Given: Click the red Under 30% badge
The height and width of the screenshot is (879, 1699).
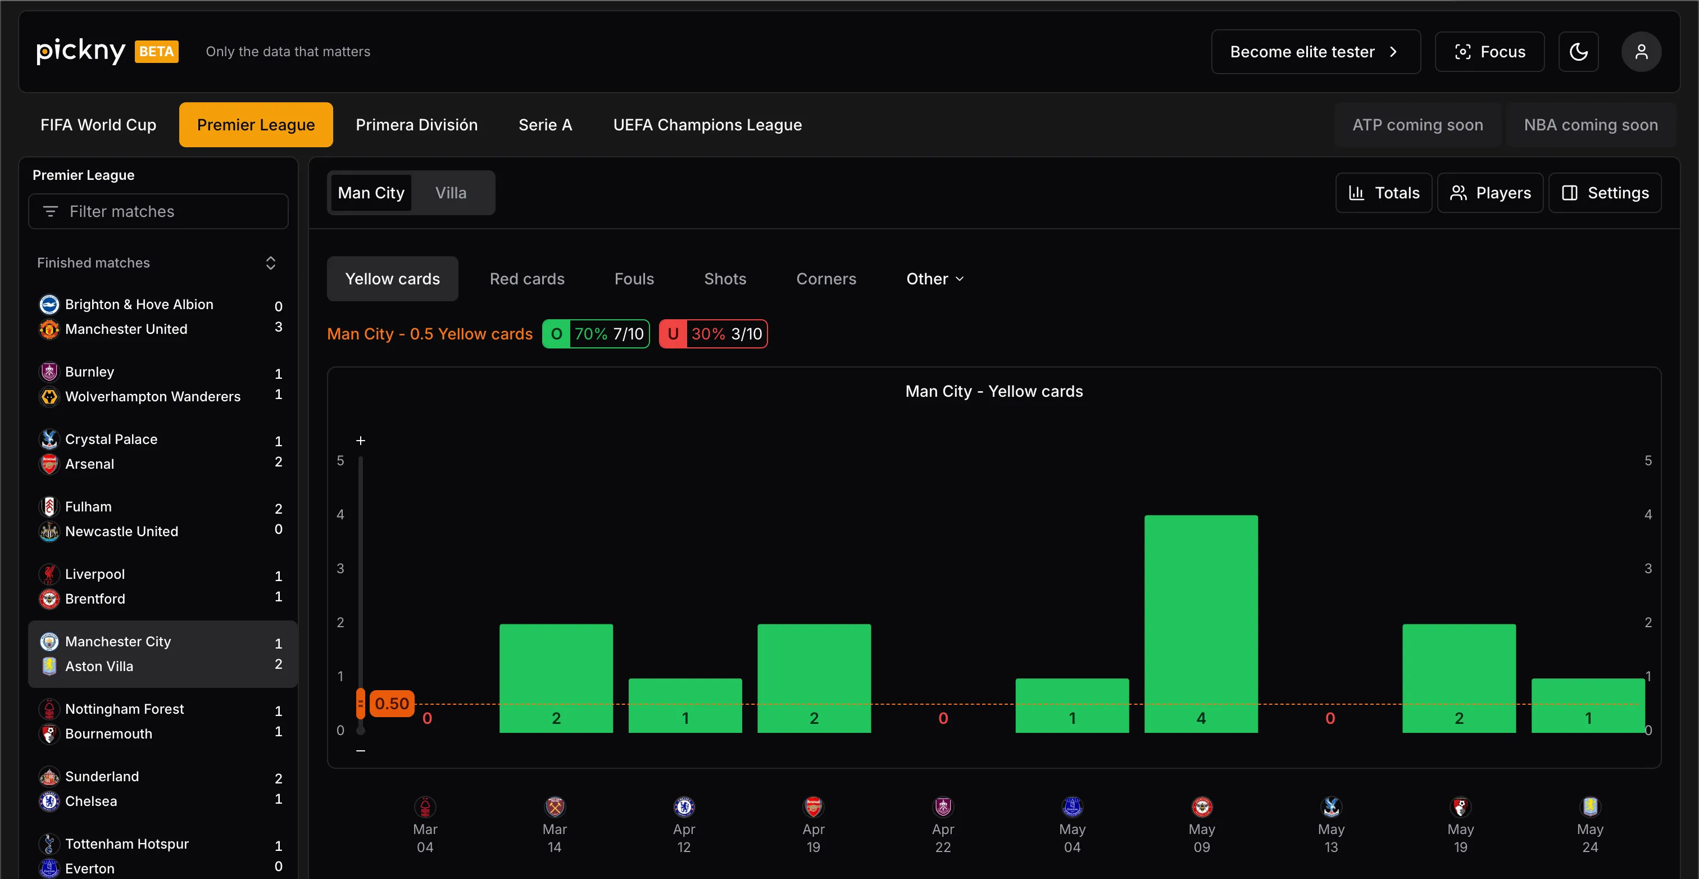Looking at the screenshot, I should pos(713,334).
